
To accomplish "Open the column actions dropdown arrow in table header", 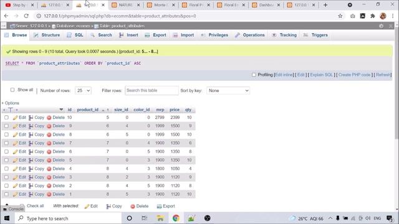I will (61, 110).
